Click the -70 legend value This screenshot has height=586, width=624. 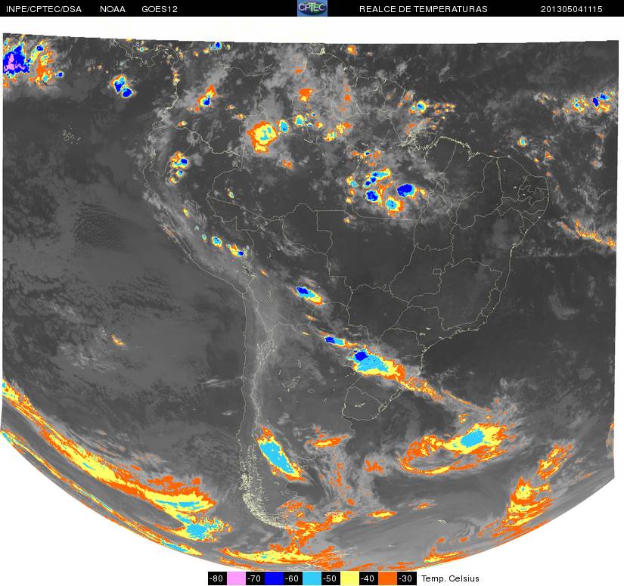pos(255,578)
